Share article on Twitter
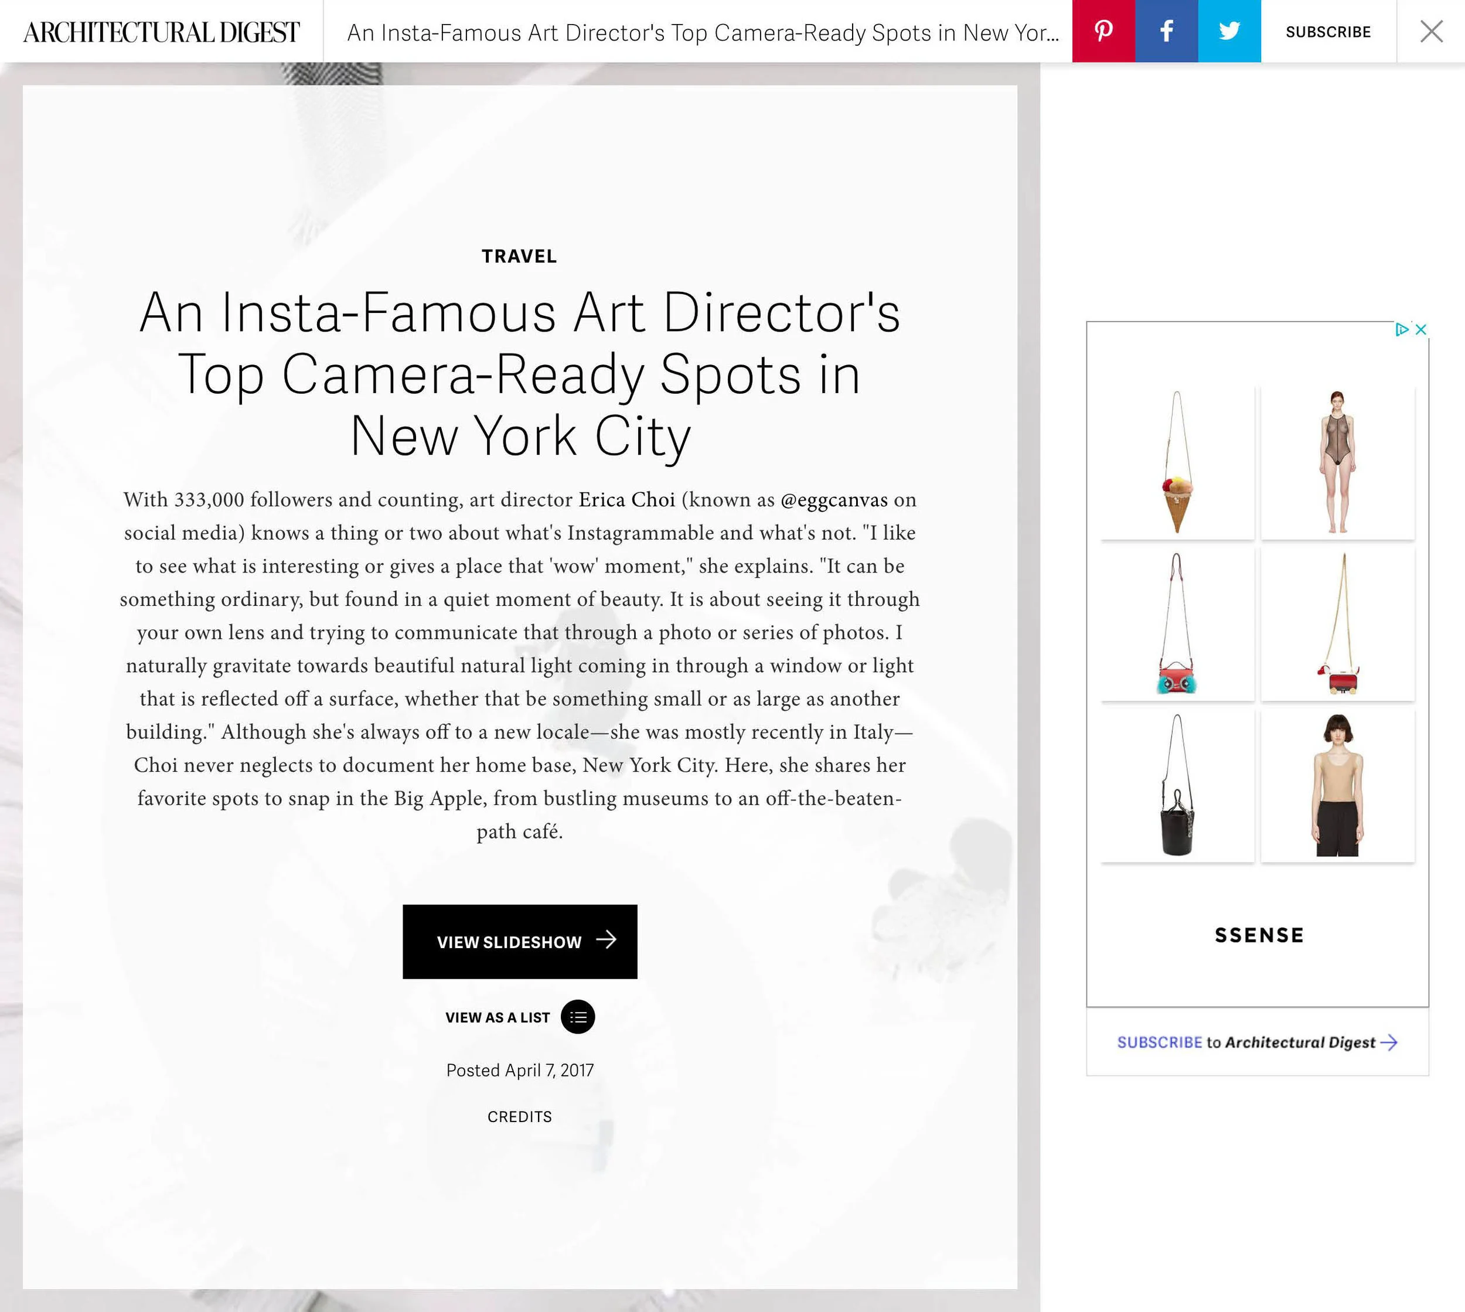 (1229, 31)
